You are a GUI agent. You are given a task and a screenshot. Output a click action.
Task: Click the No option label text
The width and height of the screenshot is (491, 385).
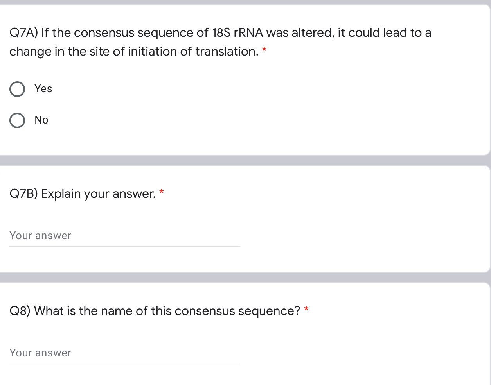[x=41, y=120]
